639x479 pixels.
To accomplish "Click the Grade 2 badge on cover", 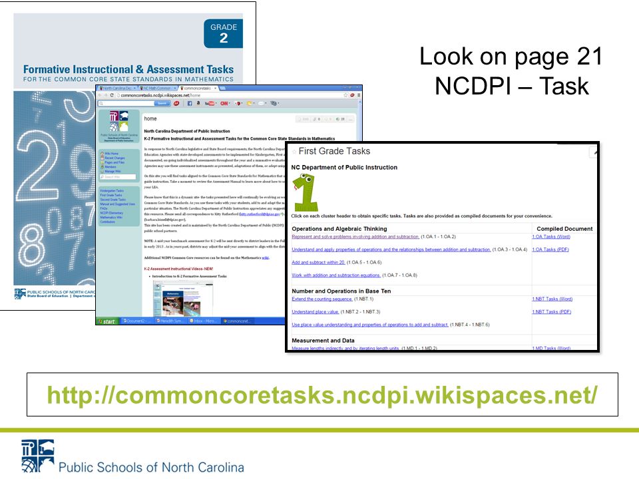I will 224,33.
